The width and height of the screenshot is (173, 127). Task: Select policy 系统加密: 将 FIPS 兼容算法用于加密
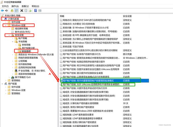coord(86,35)
